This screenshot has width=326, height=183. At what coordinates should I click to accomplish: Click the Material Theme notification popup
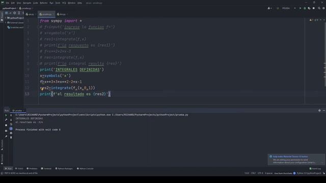pyautogui.click(x=296, y=159)
